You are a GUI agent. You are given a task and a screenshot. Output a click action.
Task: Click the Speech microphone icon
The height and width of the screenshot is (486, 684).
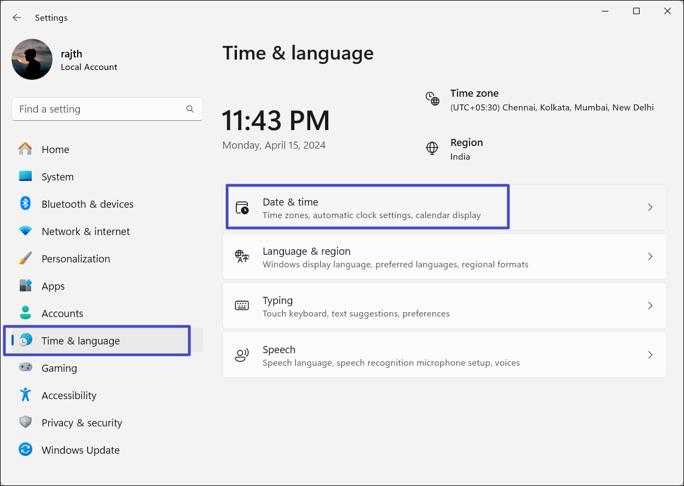(242, 355)
